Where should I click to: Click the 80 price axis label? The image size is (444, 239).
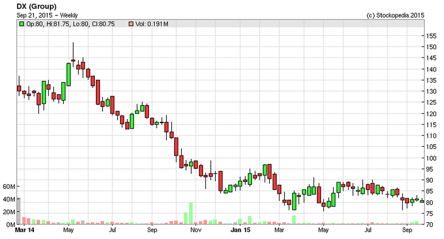click(429, 203)
